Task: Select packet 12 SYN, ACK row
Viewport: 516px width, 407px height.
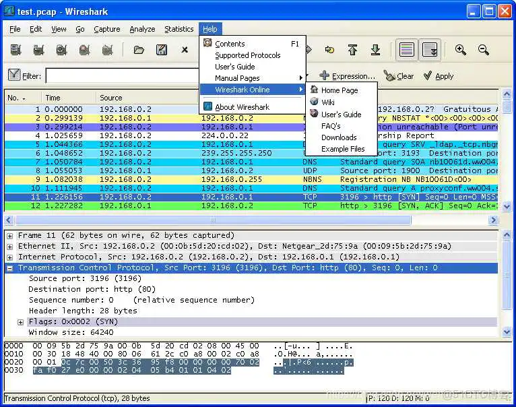Action: 251,206
